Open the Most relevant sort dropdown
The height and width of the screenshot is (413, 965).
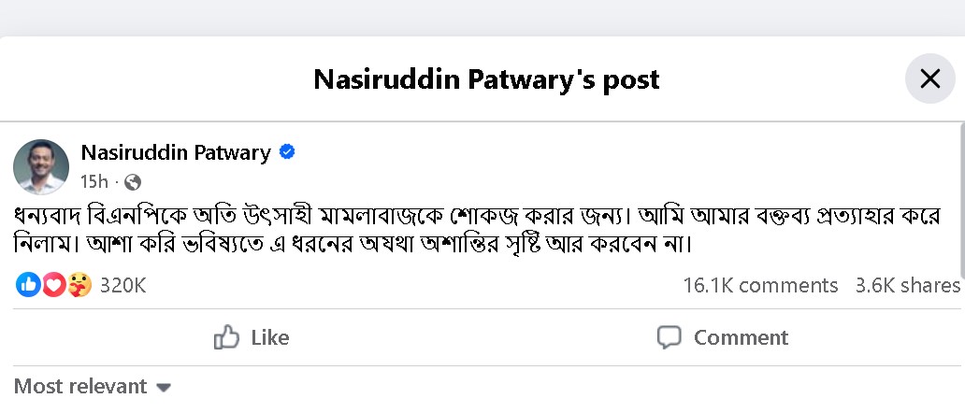80,386
